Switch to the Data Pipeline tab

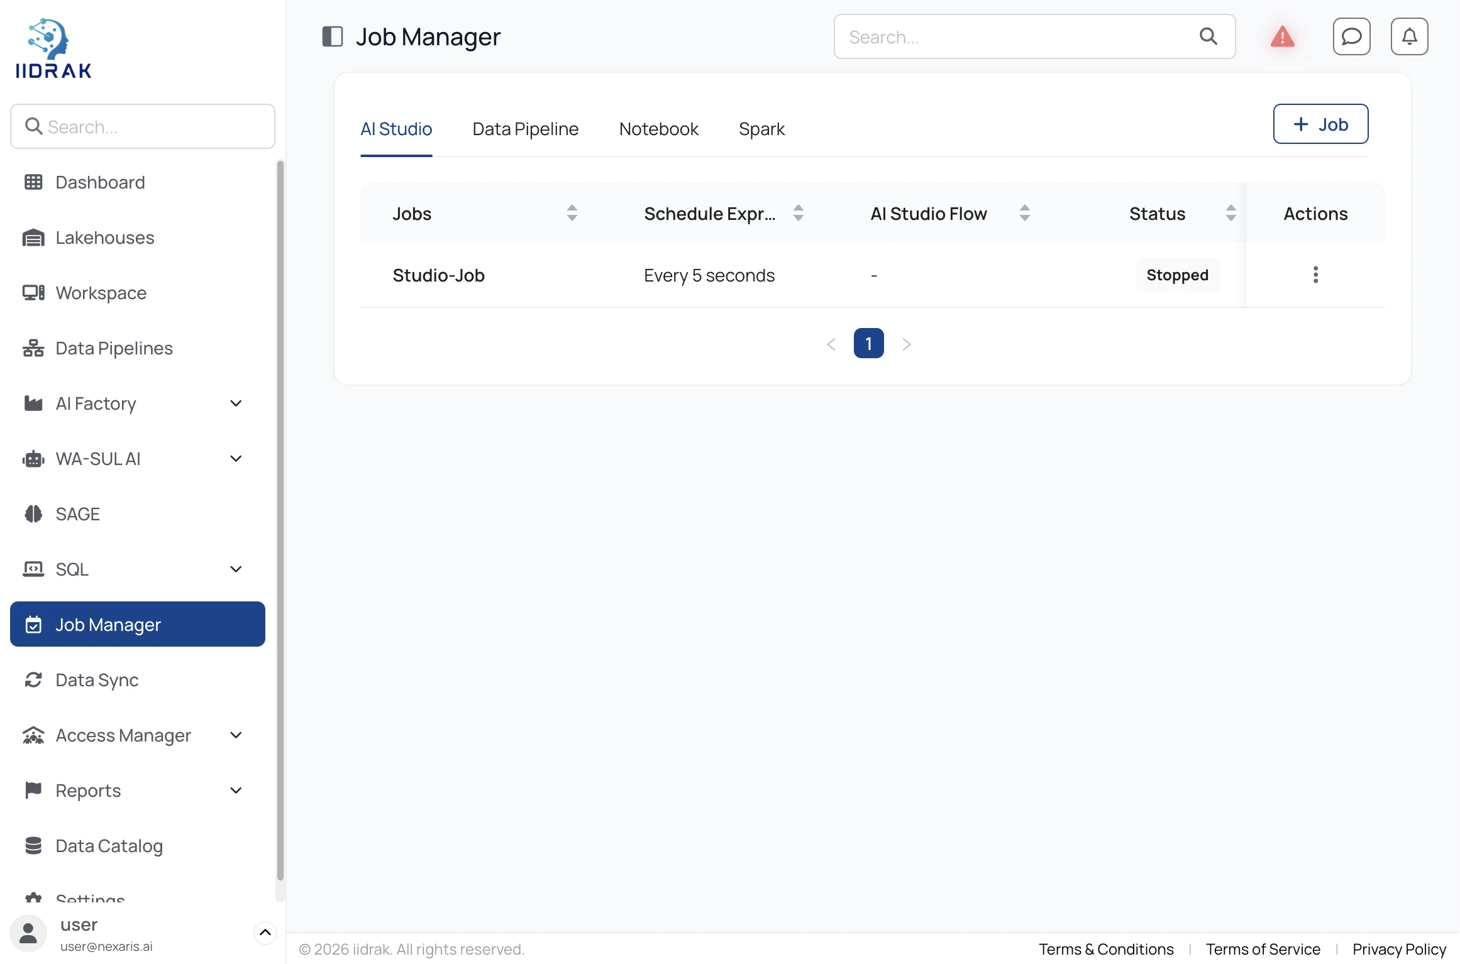pyautogui.click(x=526, y=129)
